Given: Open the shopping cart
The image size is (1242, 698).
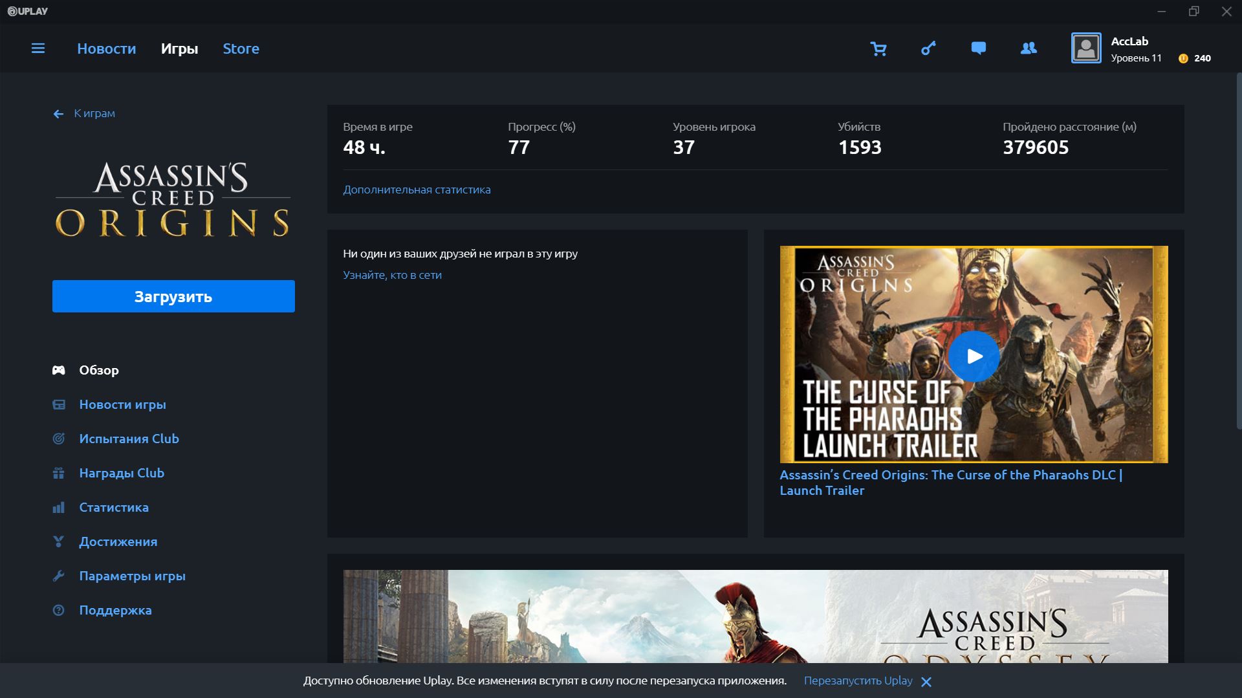Looking at the screenshot, I should pyautogui.click(x=878, y=49).
